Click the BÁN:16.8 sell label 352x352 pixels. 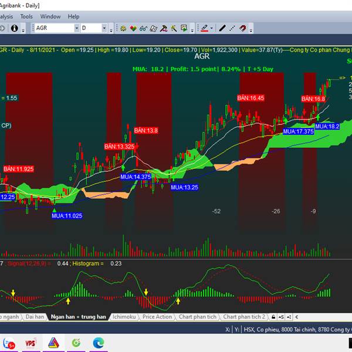pos(313,99)
